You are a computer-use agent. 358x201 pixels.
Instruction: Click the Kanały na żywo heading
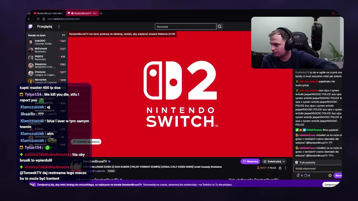pos(37,35)
